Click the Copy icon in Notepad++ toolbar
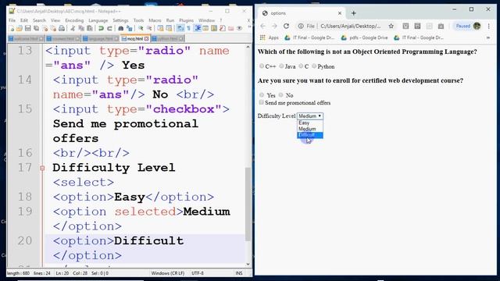 point(81,29)
